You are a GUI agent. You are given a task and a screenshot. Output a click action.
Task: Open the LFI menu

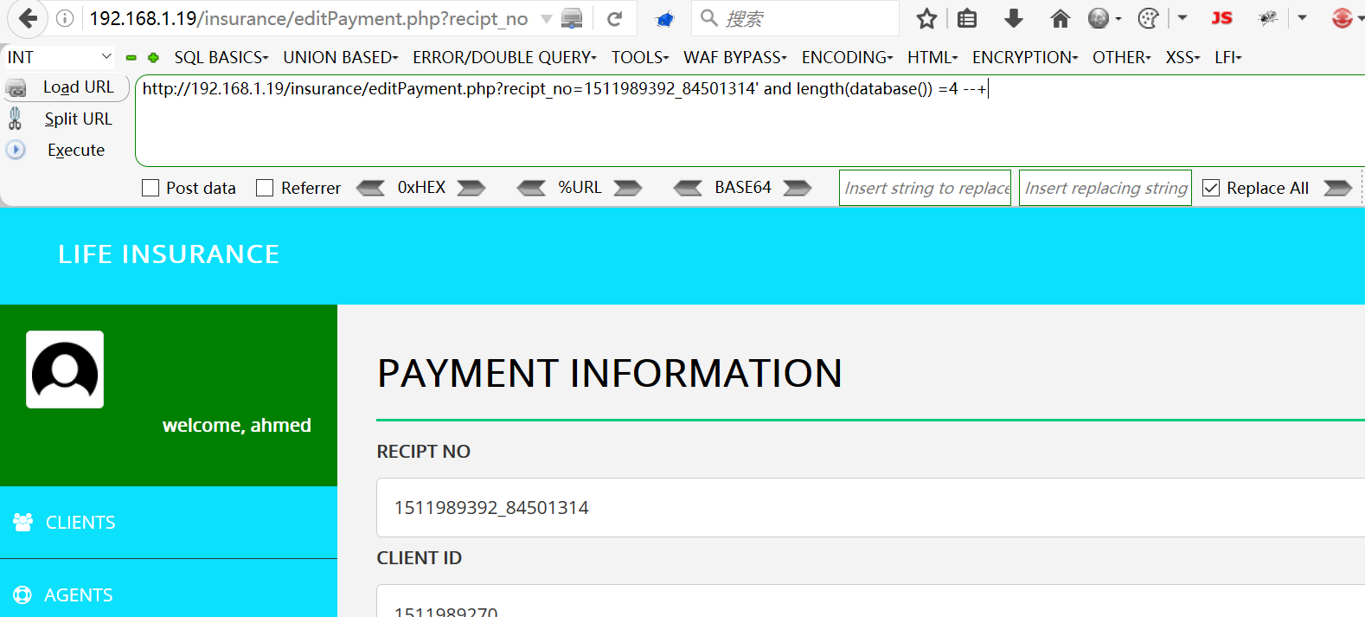[1228, 57]
